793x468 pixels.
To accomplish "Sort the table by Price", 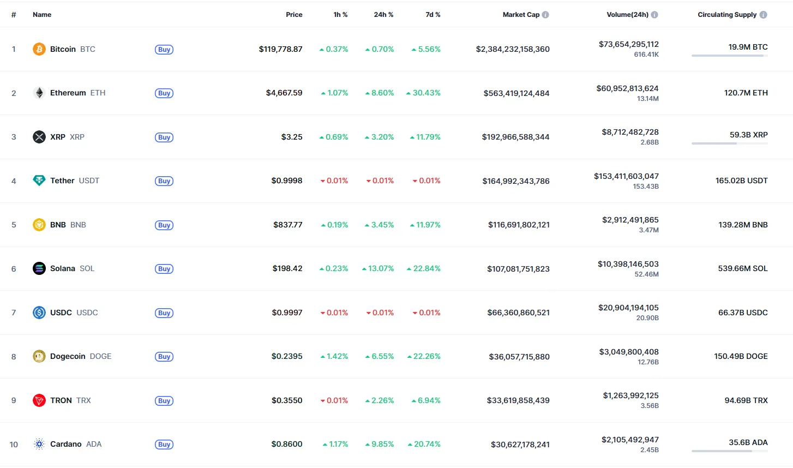I will (x=294, y=15).
